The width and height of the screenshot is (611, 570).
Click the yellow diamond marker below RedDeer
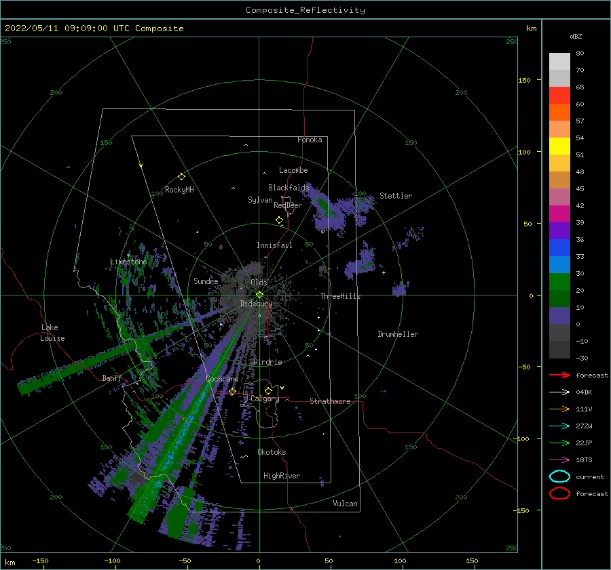280,220
